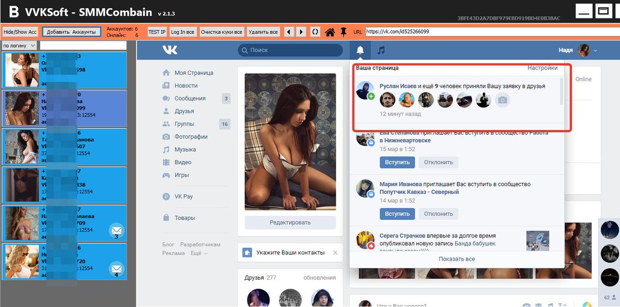Click 'Показать все' under the notifications
Viewport: 620px width, 307px height.
(x=456, y=259)
